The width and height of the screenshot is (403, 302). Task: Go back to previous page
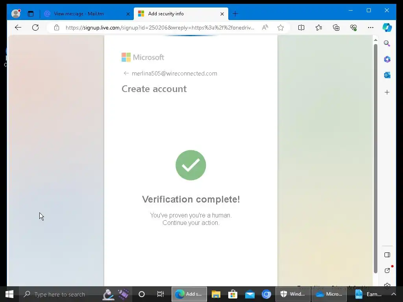coord(18,28)
